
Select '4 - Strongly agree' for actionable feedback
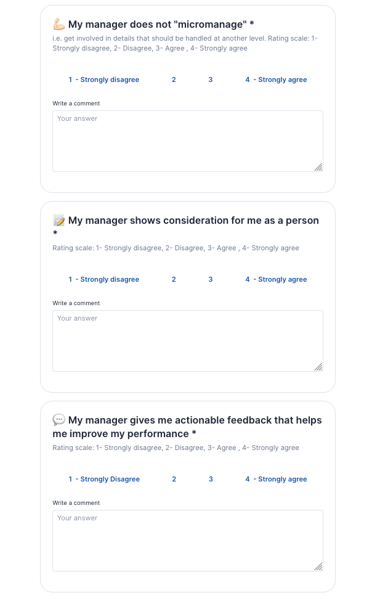coord(276,479)
